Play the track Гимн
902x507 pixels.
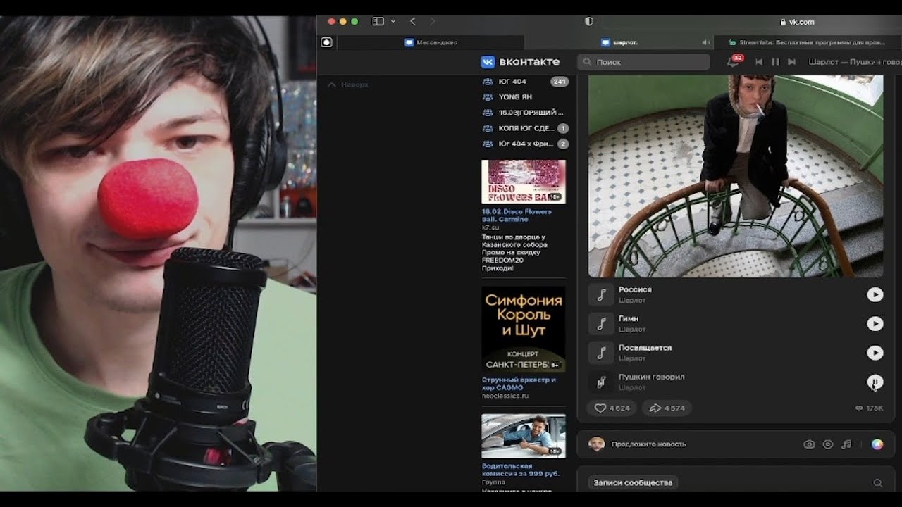click(875, 324)
